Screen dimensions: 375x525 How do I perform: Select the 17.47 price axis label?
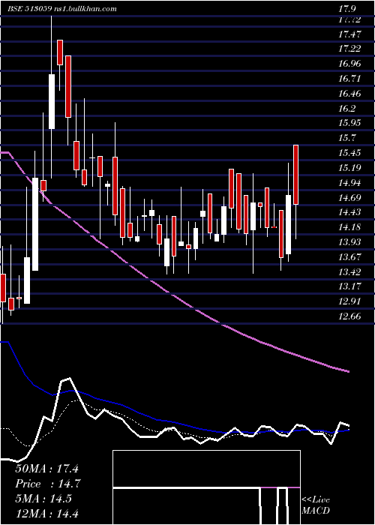click(349, 34)
